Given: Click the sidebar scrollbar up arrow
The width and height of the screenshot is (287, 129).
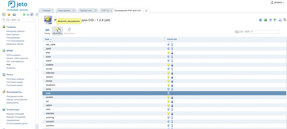Looking at the screenshot, I should (x=37, y=14).
